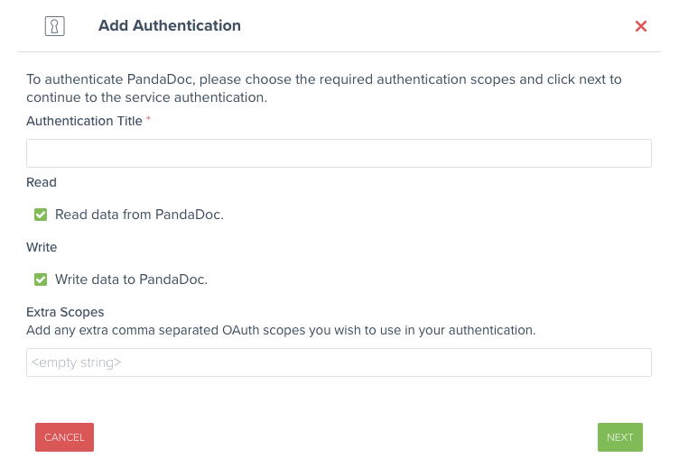Click the Write section heading
679x458 pixels.
[x=42, y=247]
